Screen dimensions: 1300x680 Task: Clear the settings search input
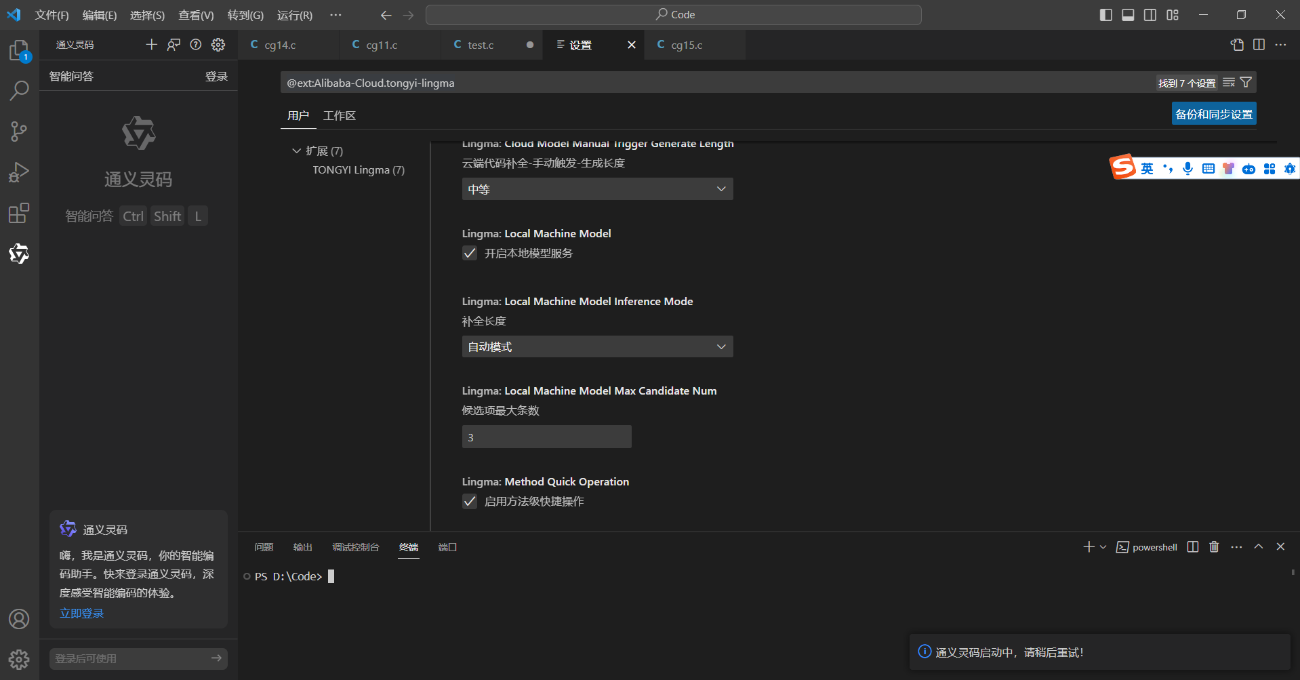pyautogui.click(x=1229, y=83)
